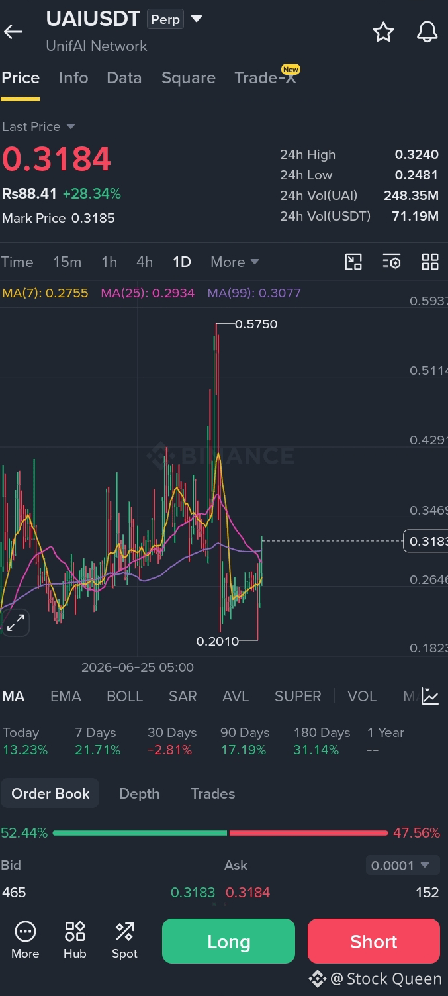Select the MA indicator
This screenshot has height=996, width=448.
13,696
